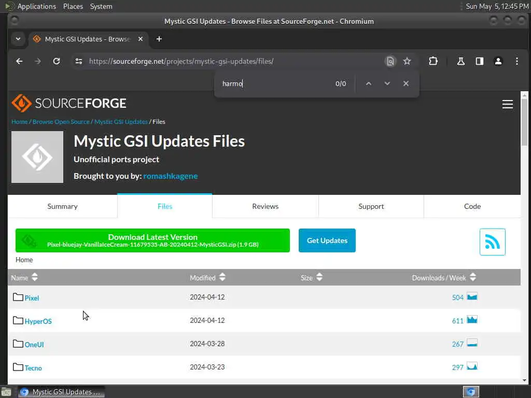Click Mystic GSI Updates taskbar button
This screenshot has width=531, height=398.
[x=61, y=392]
